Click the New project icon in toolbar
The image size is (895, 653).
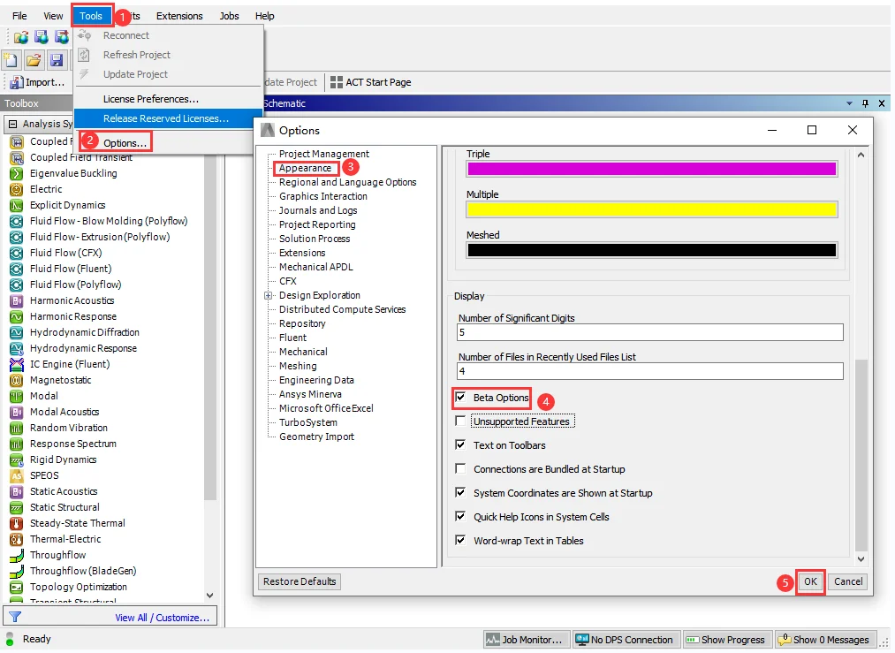pyautogui.click(x=11, y=60)
